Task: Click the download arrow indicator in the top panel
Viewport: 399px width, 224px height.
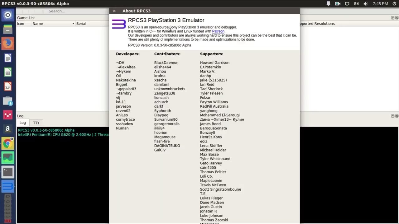Action: pos(328,4)
